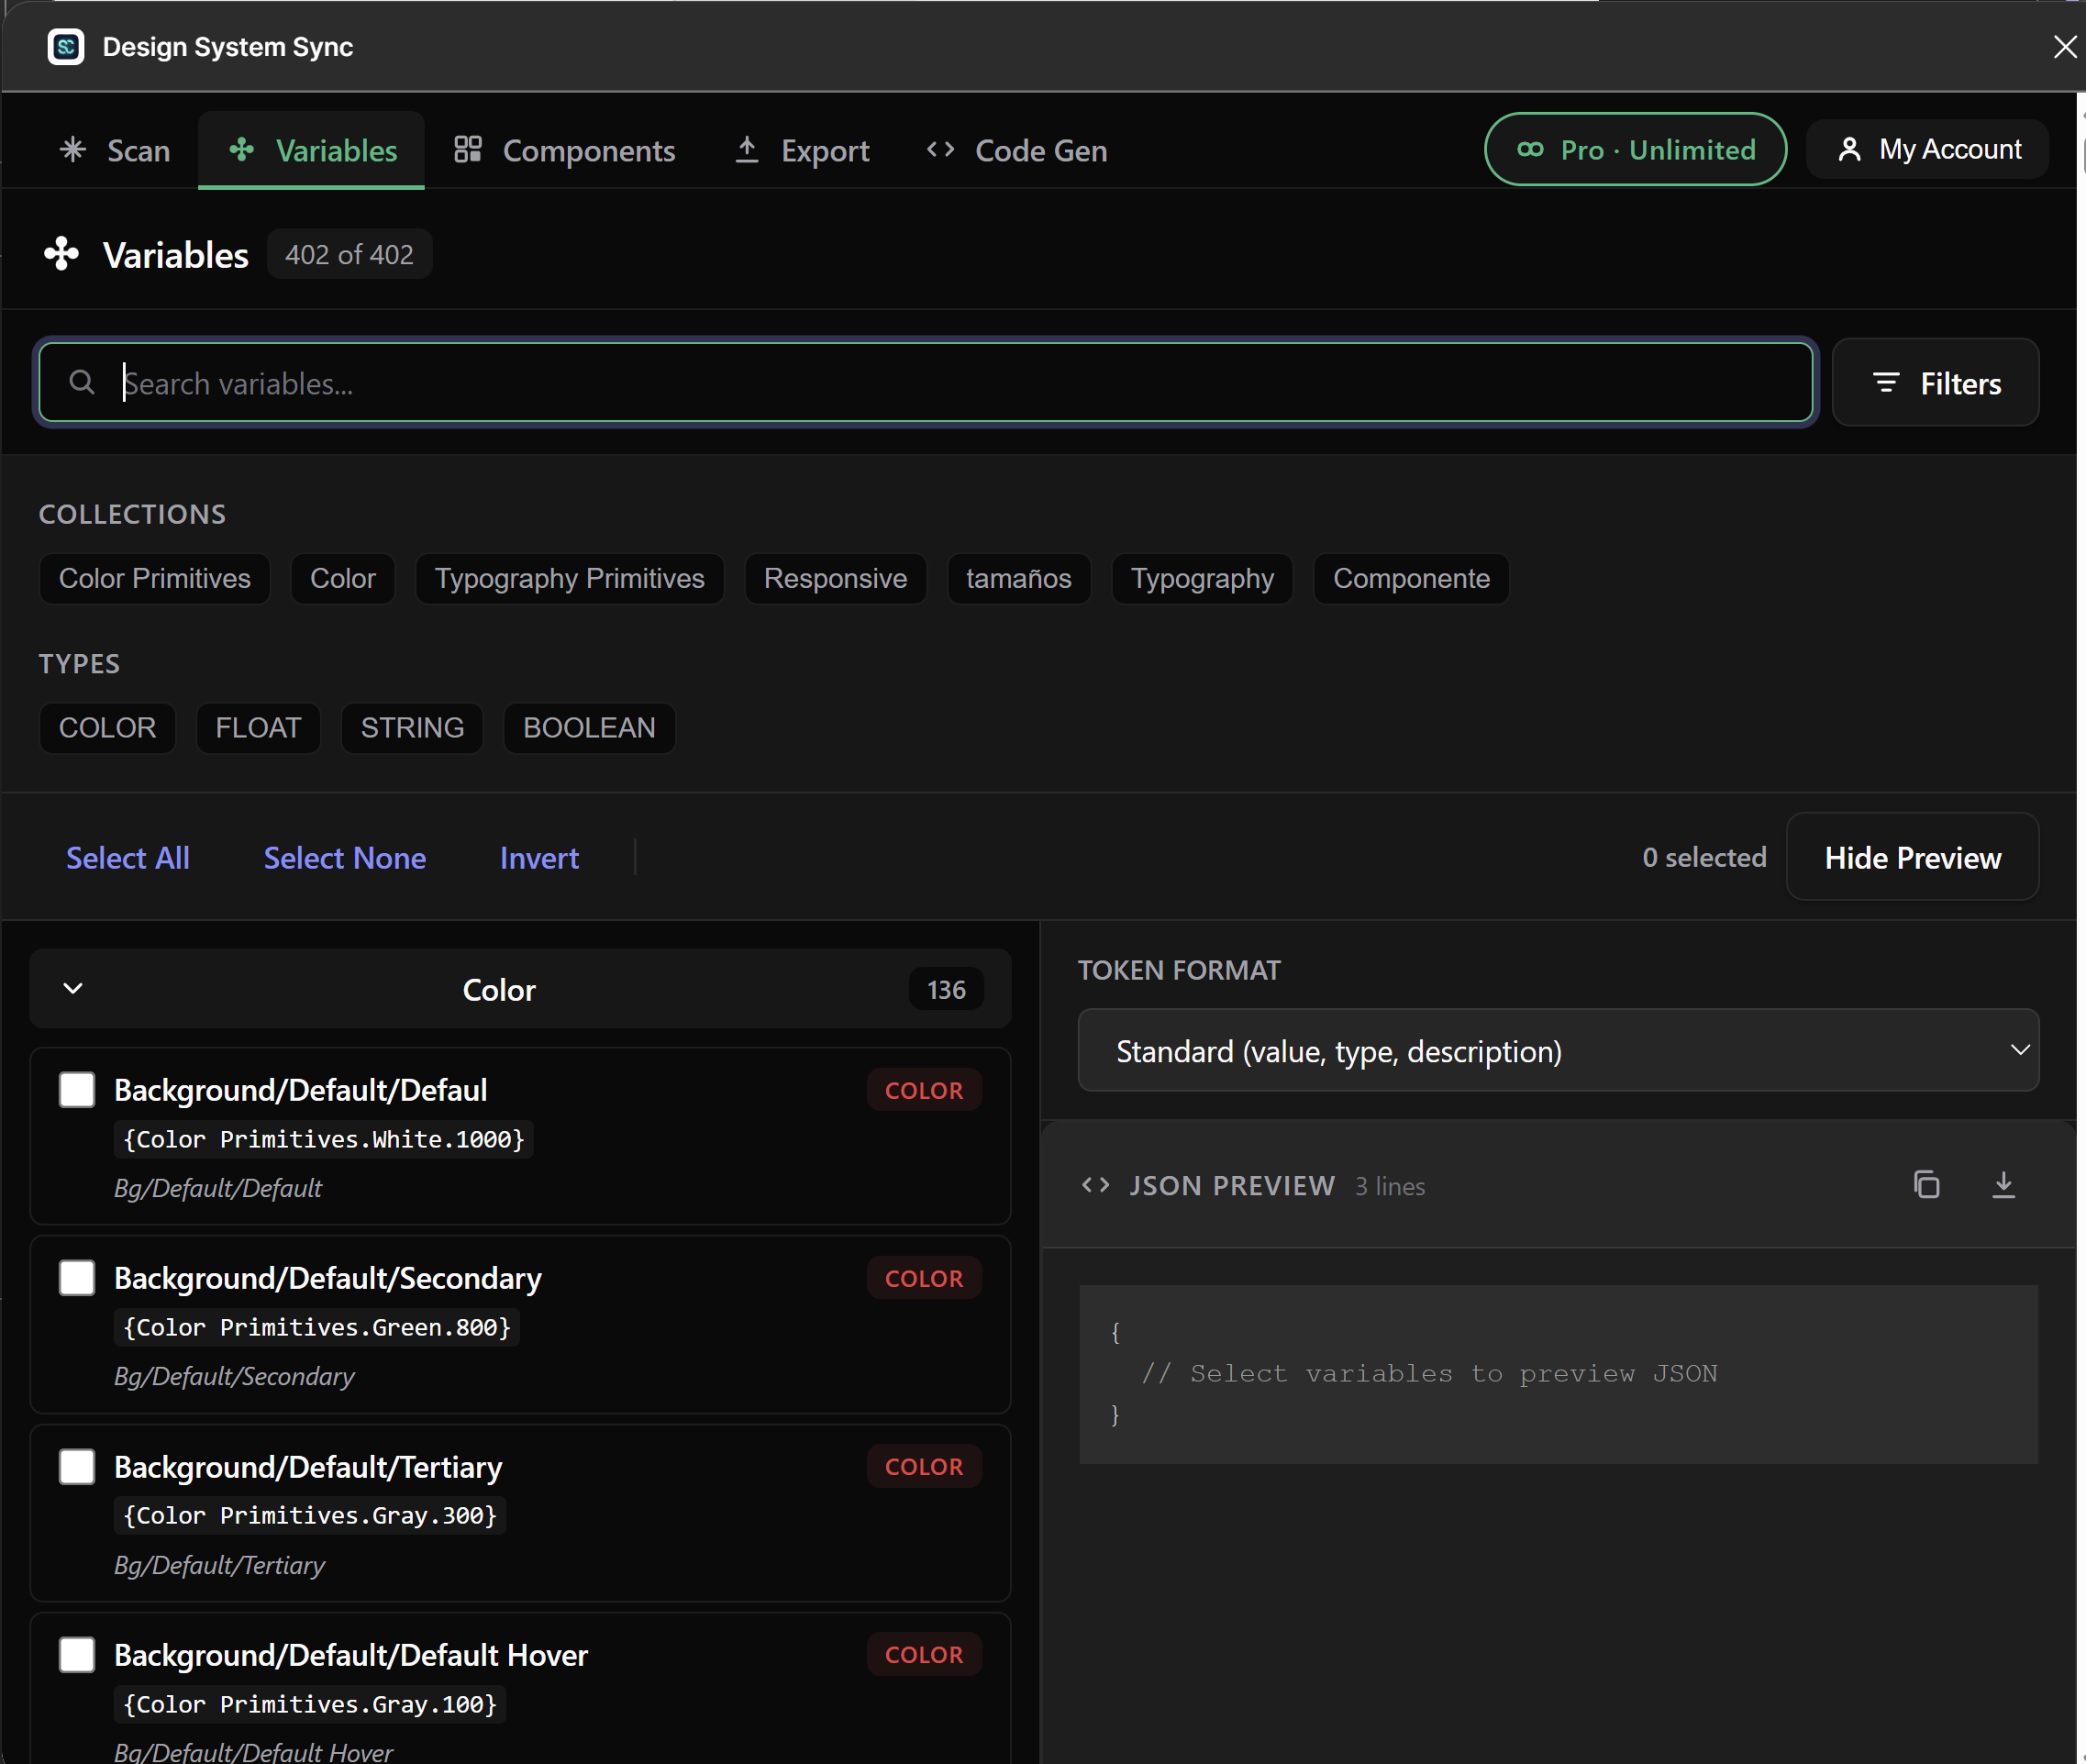Click {Color Primitives.Gray.300} value
The width and height of the screenshot is (2086, 1764).
[x=310, y=1516]
